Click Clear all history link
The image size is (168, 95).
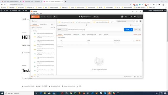(x=52, y=28)
